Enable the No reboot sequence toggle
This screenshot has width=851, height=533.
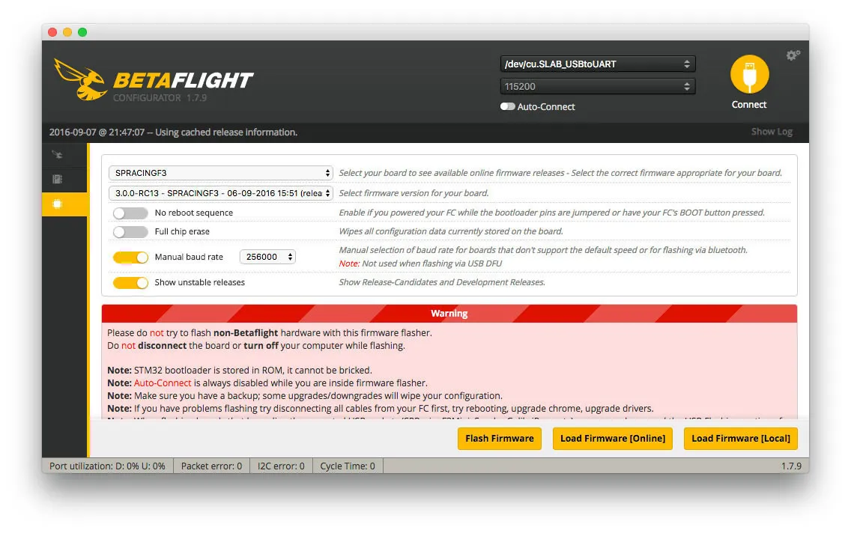(130, 213)
